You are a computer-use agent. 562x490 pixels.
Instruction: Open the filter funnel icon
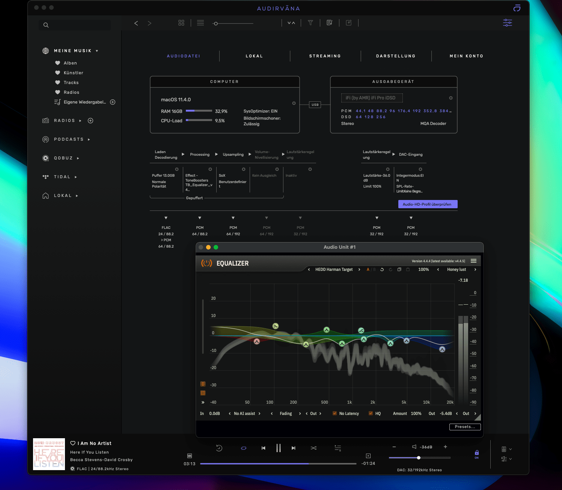(x=310, y=23)
